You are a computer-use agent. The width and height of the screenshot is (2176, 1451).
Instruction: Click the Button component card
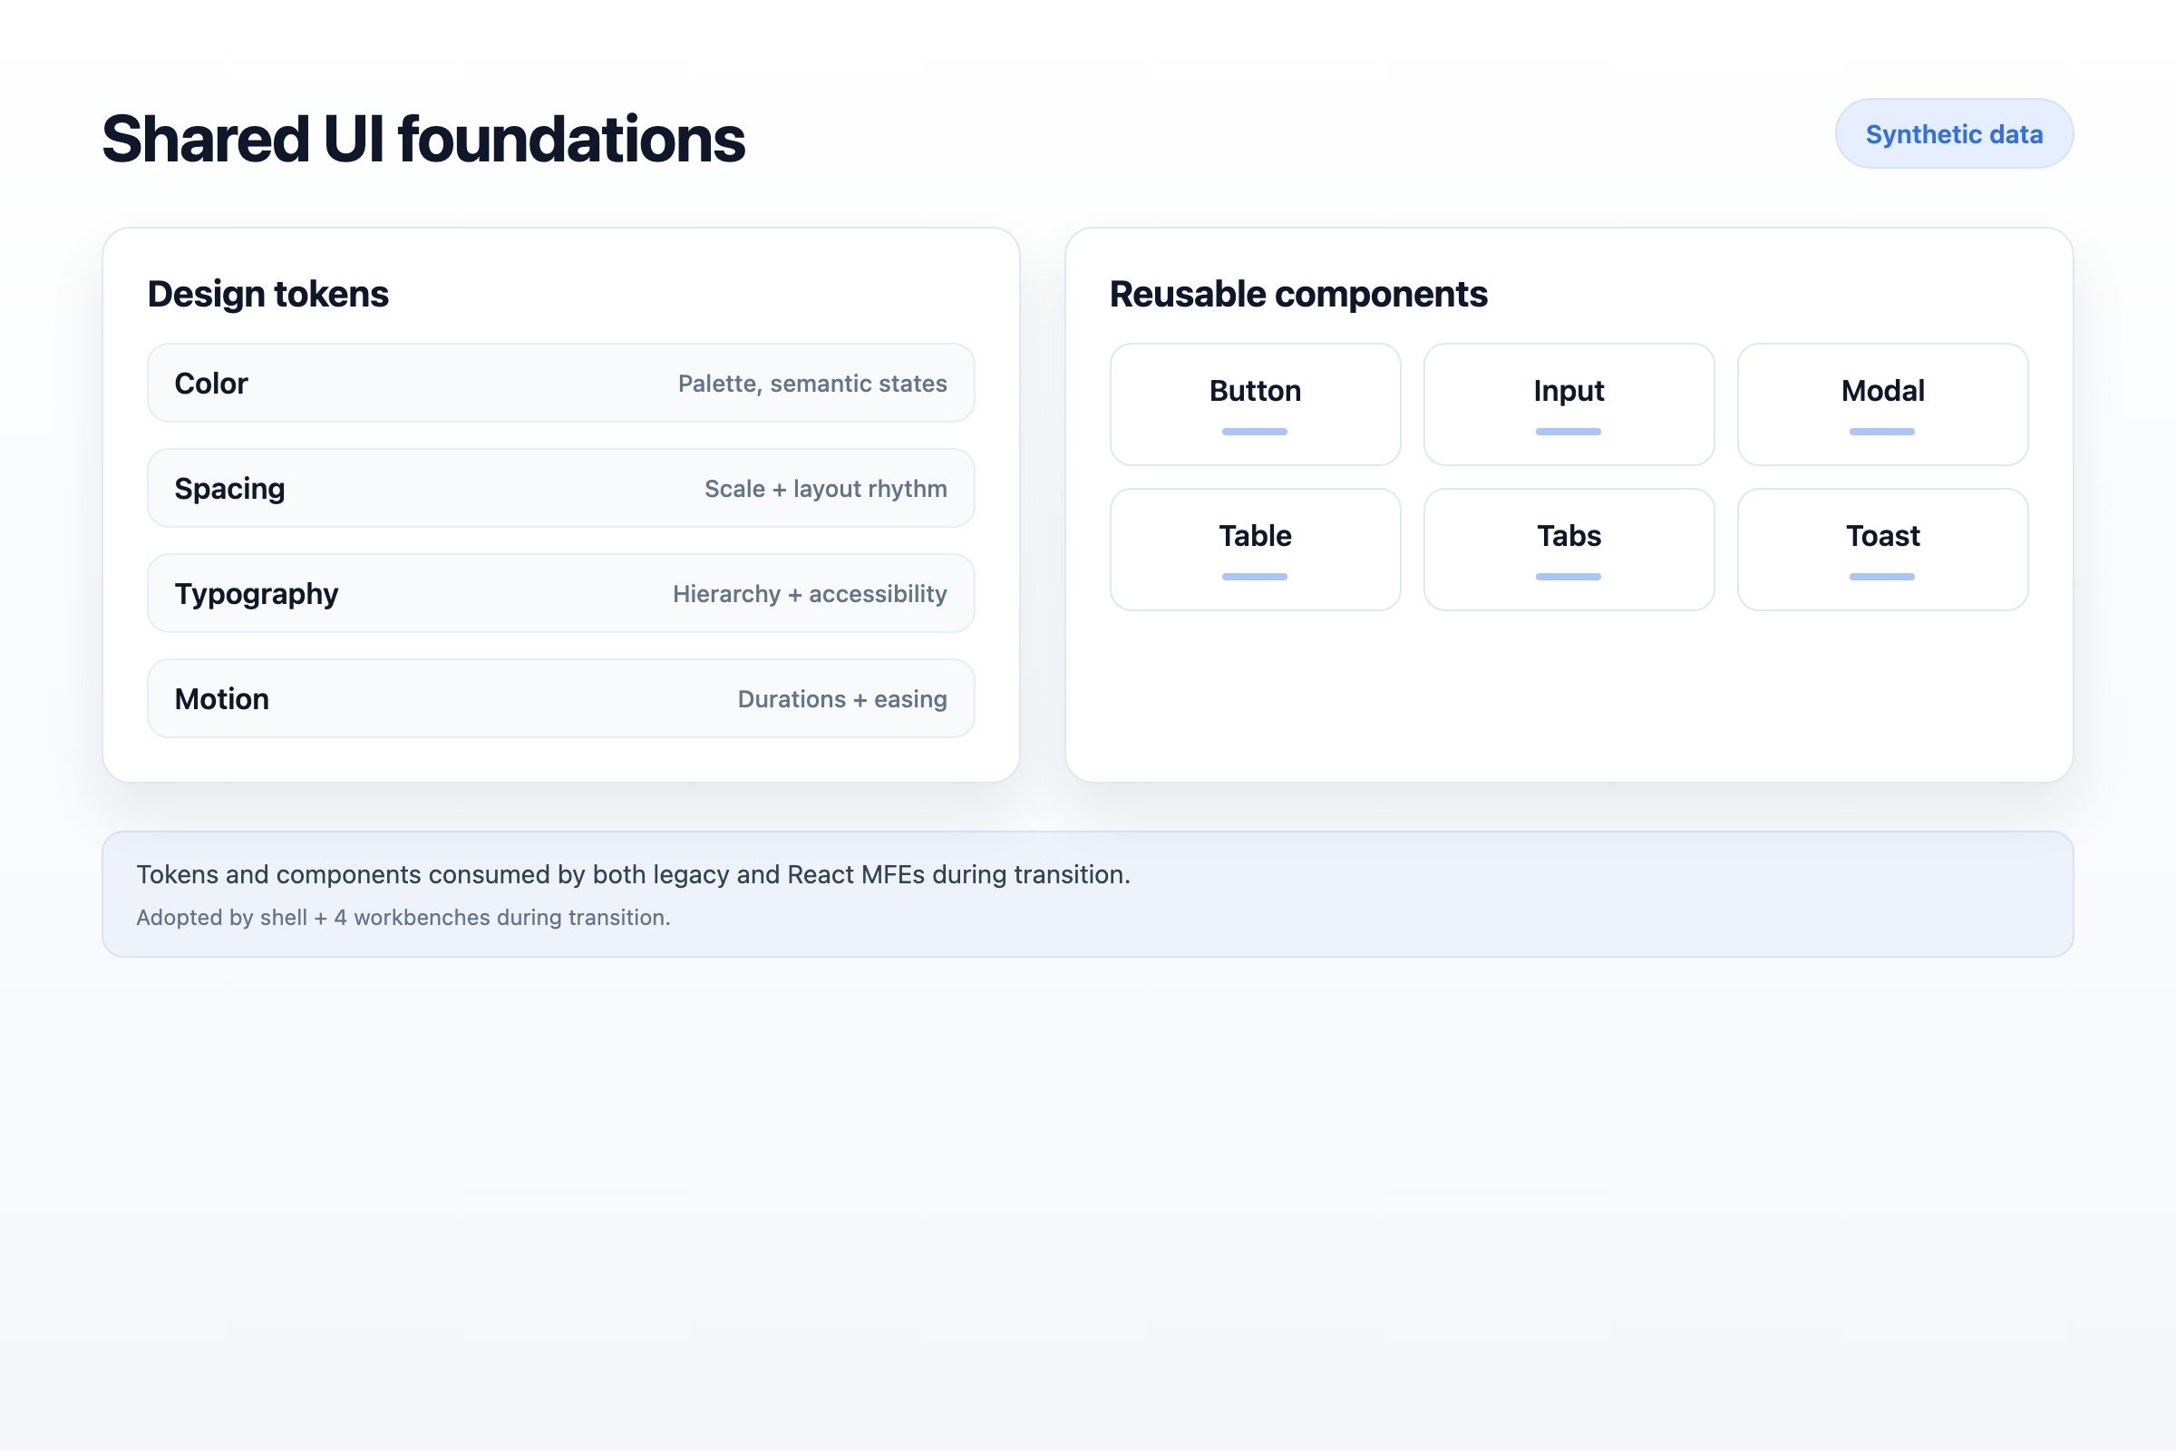click(x=1255, y=404)
